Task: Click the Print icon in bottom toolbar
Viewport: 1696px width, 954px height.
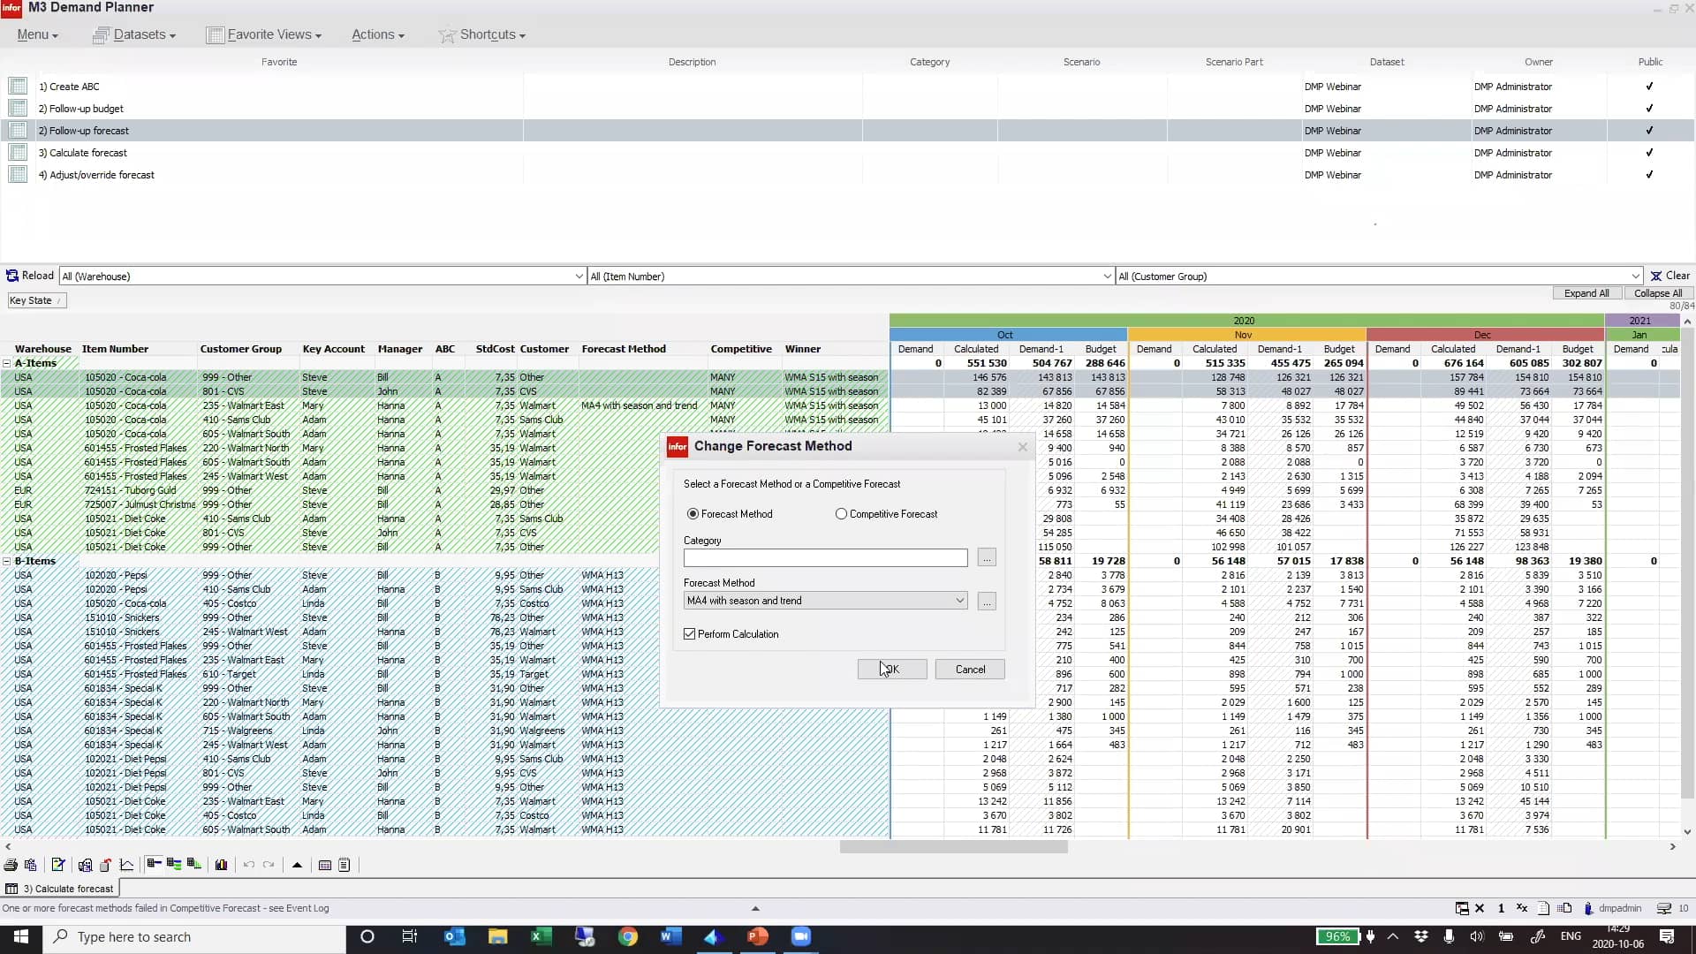Action: (x=11, y=866)
